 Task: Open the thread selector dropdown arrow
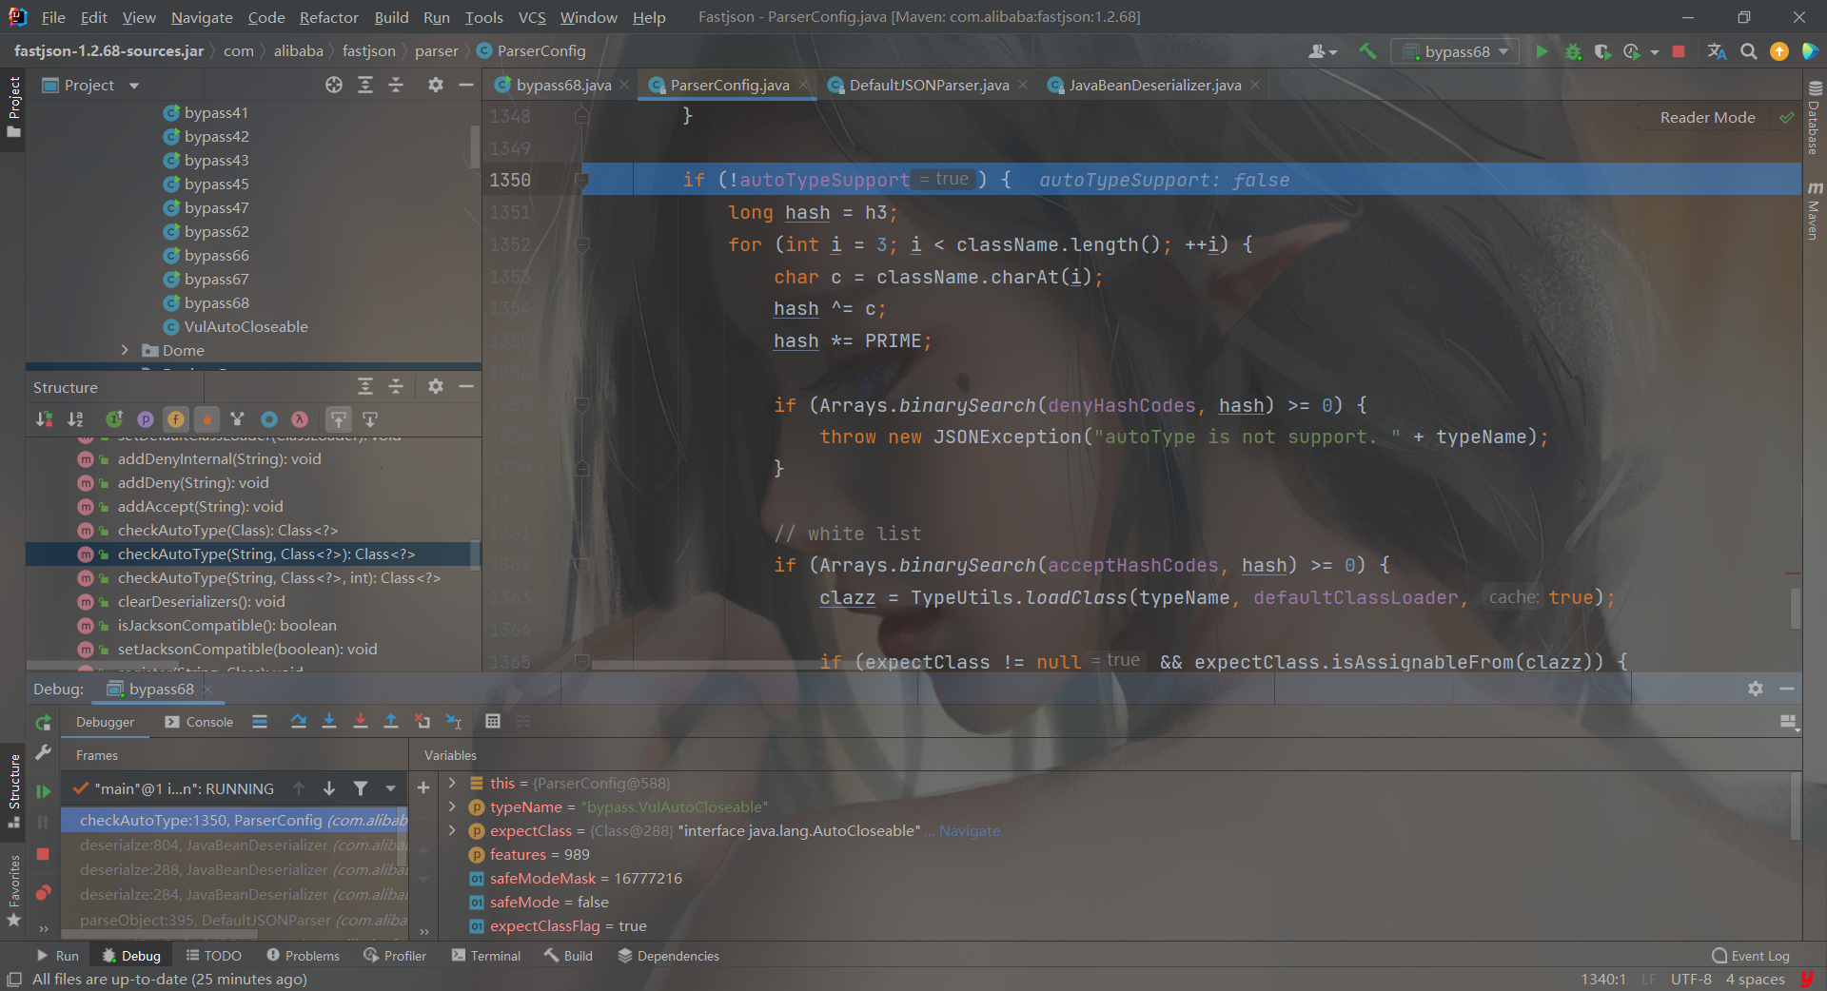pyautogui.click(x=390, y=788)
